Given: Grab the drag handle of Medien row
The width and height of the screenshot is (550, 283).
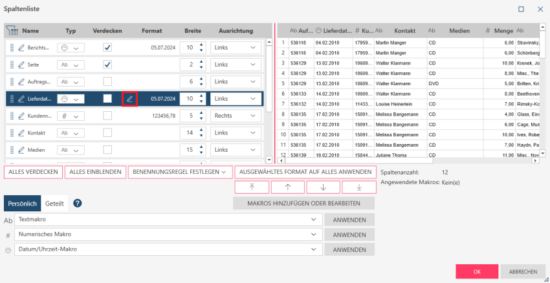Looking at the screenshot, I should point(12,149).
